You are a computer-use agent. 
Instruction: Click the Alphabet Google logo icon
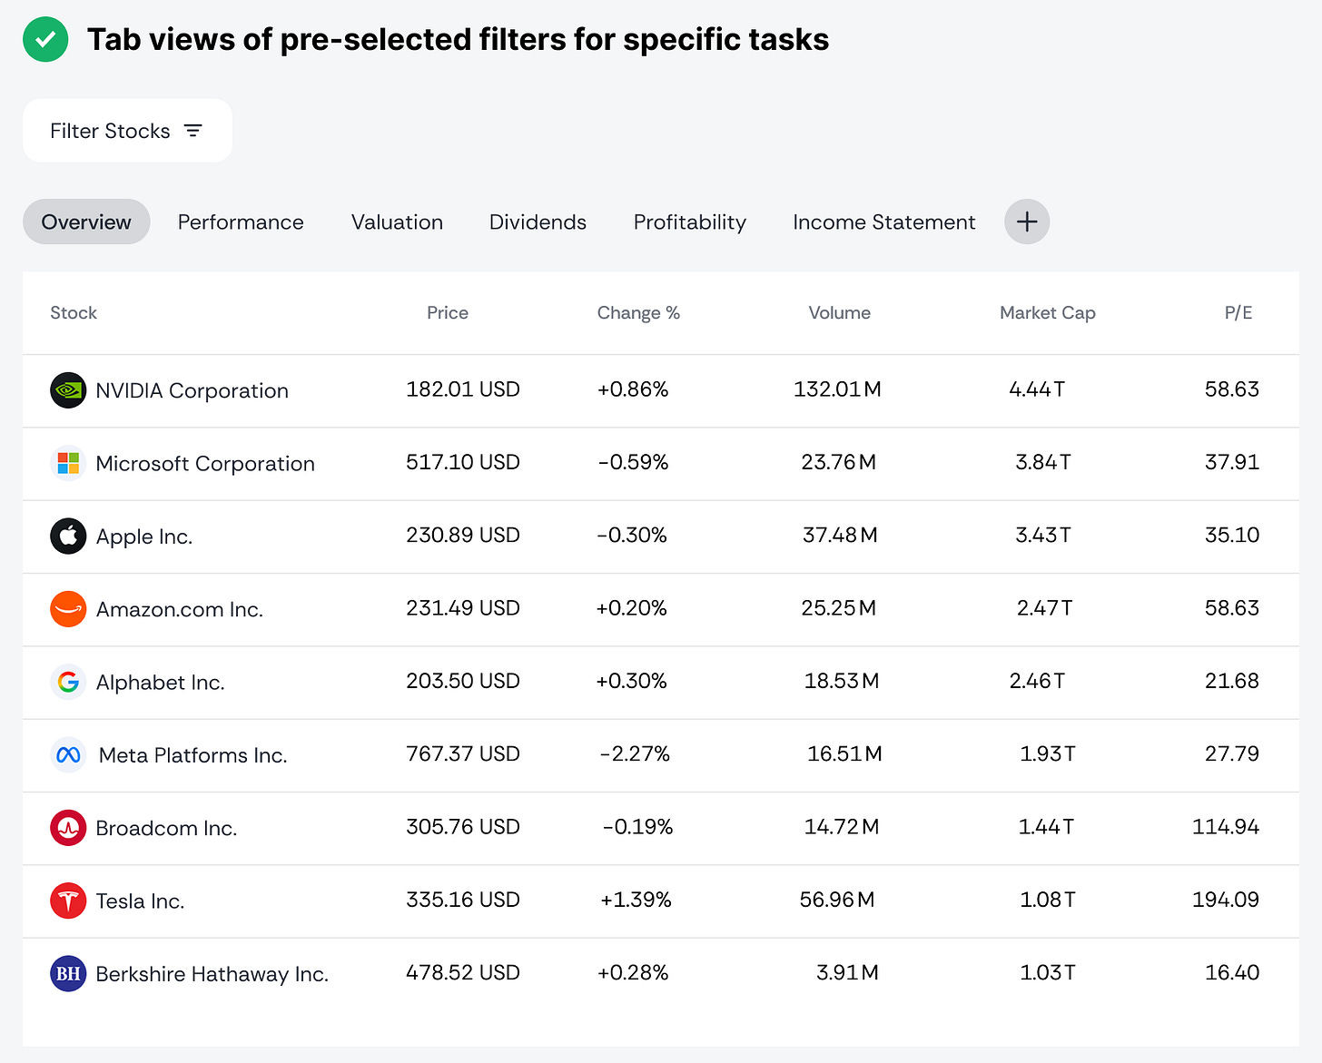[x=68, y=682]
